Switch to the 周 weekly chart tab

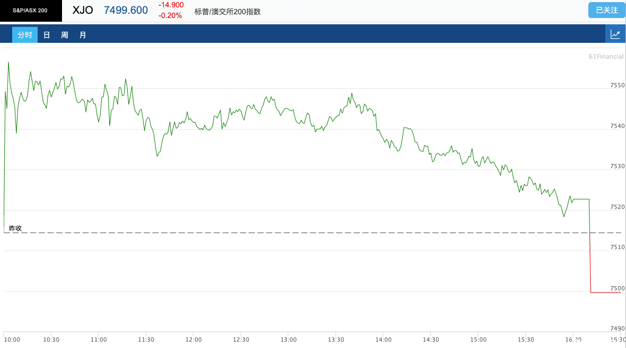65,35
